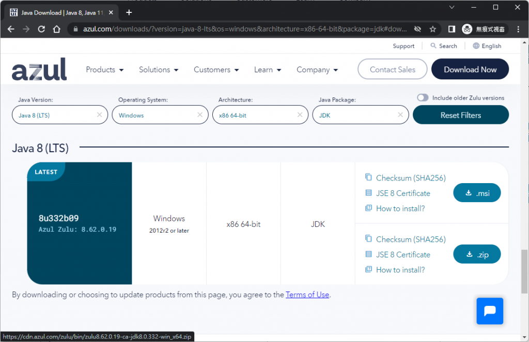Click the page vertical scrollbar thumb
Viewport: 529px width, 342px height.
(x=524, y=271)
